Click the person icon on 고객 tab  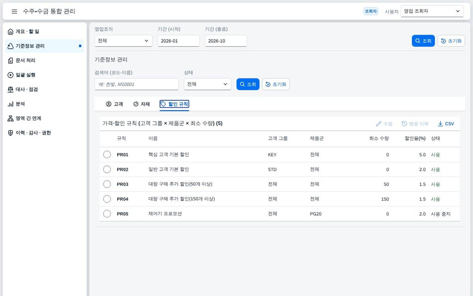pos(109,104)
